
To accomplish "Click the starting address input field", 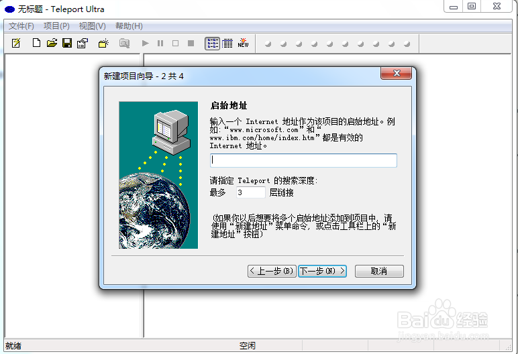I will pos(303,160).
